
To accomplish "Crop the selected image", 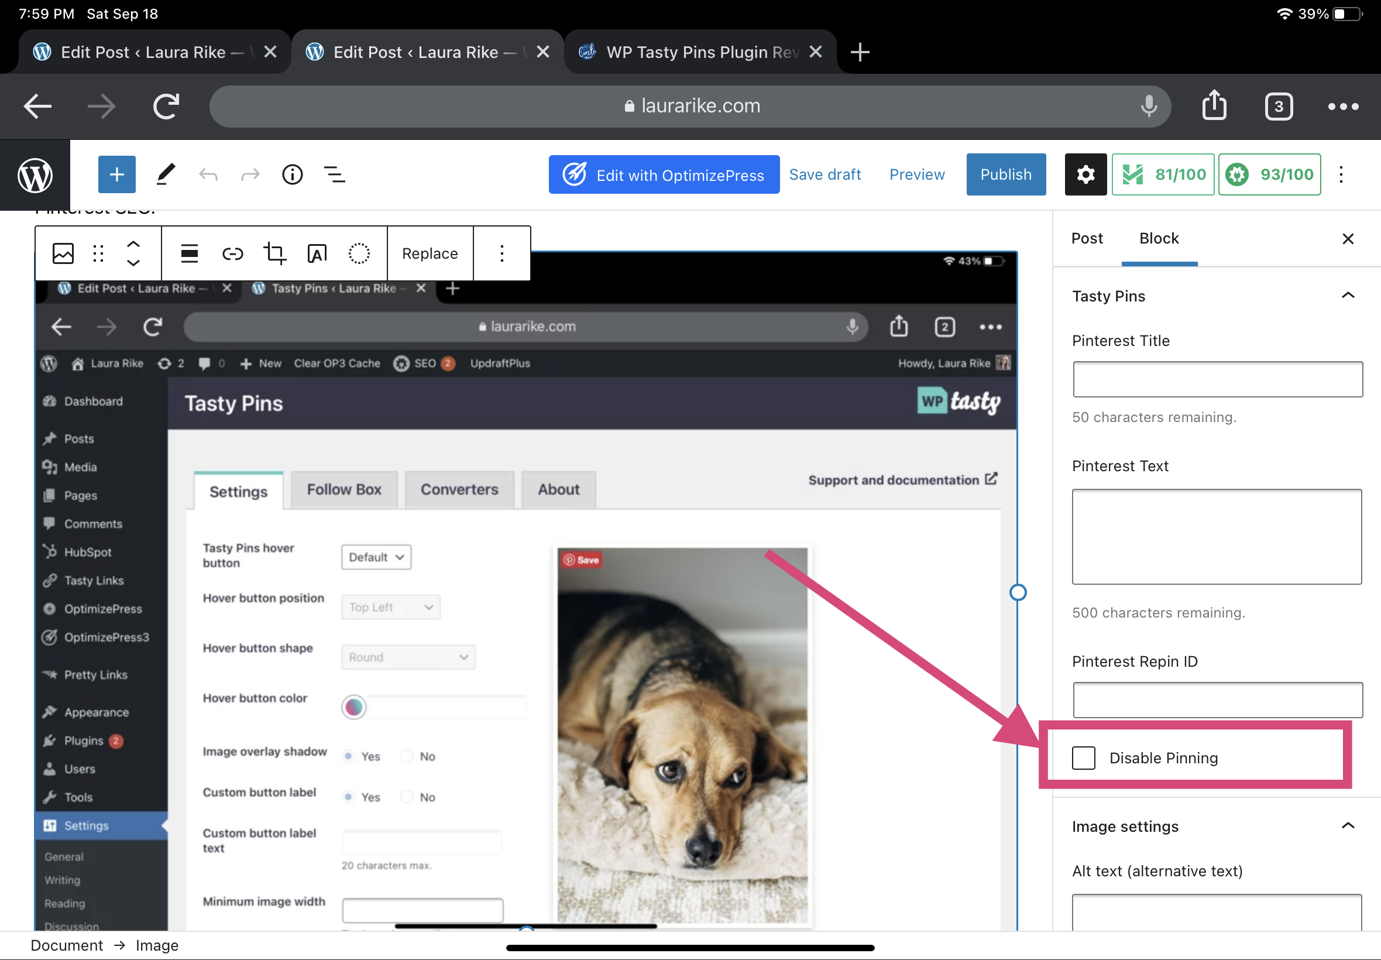I will [x=275, y=253].
